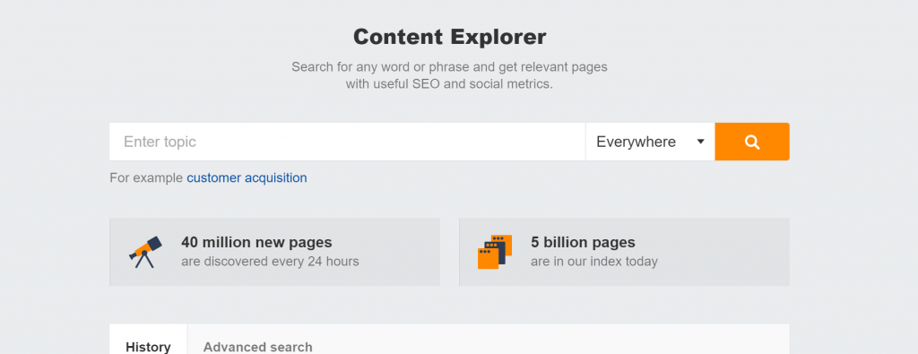This screenshot has width=918, height=354.
Task: Open the Everywhere search scope dropdown
Action: pyautogui.click(x=650, y=142)
